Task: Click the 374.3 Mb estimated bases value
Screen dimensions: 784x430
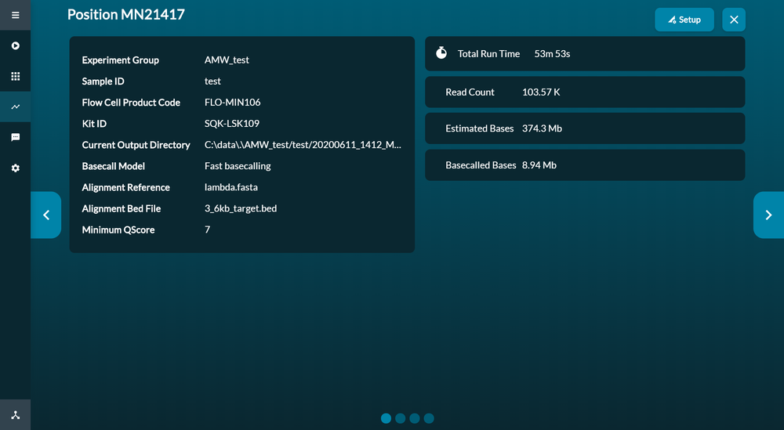Action: click(x=542, y=128)
